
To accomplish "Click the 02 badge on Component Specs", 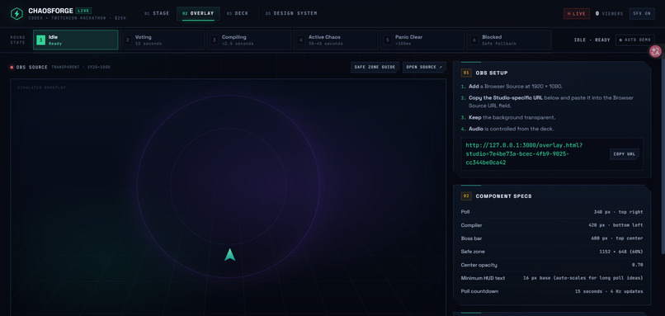I will [x=466, y=196].
